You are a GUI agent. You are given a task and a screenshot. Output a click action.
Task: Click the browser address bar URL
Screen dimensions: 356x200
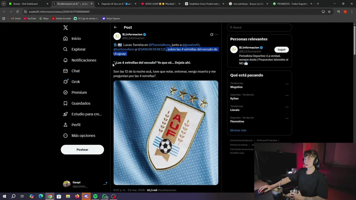[x=59, y=12]
